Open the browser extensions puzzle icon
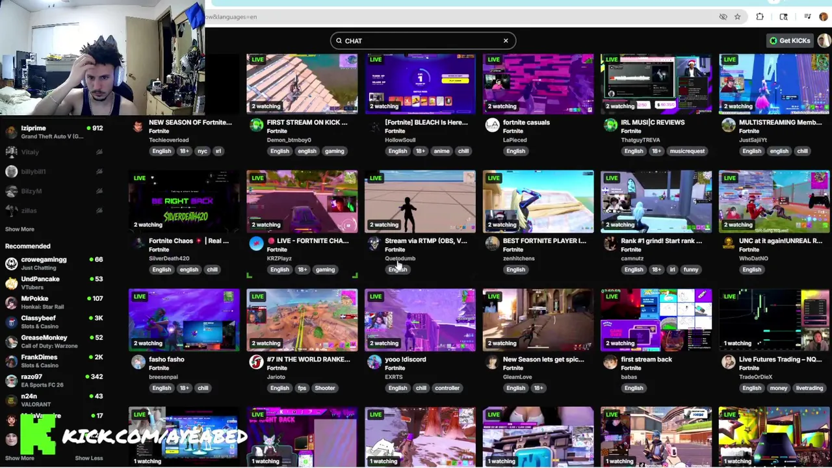 760,17
